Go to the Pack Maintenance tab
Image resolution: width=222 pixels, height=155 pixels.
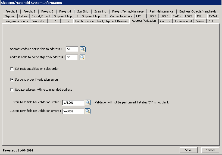[161, 11]
